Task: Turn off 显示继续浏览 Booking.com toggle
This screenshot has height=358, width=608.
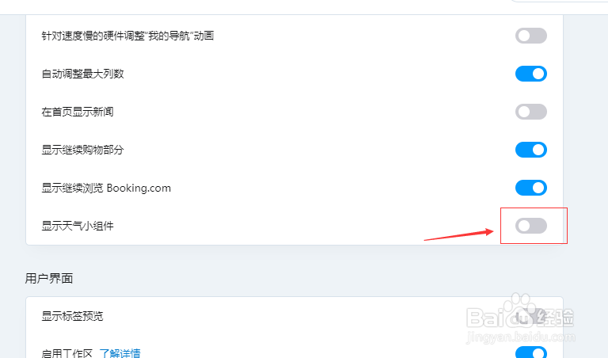Action: point(531,188)
